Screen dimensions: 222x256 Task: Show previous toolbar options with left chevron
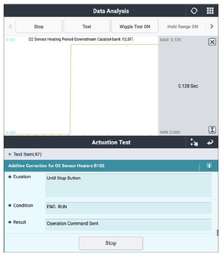click(10, 26)
